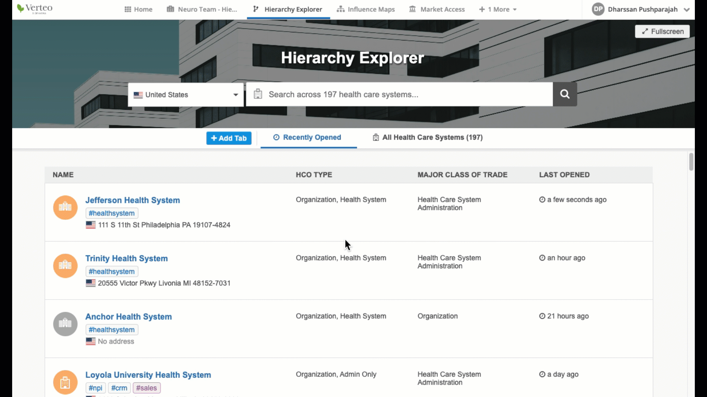Click the Add Tab button

(229, 138)
